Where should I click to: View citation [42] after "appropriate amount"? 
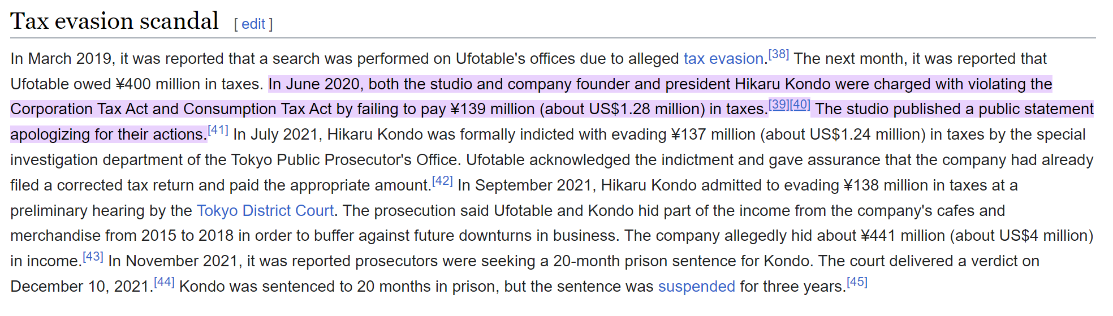pyautogui.click(x=442, y=181)
